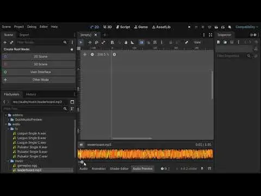Click the list selection tool icon
Viewport: 261px width, 196px height.
click(112, 42)
